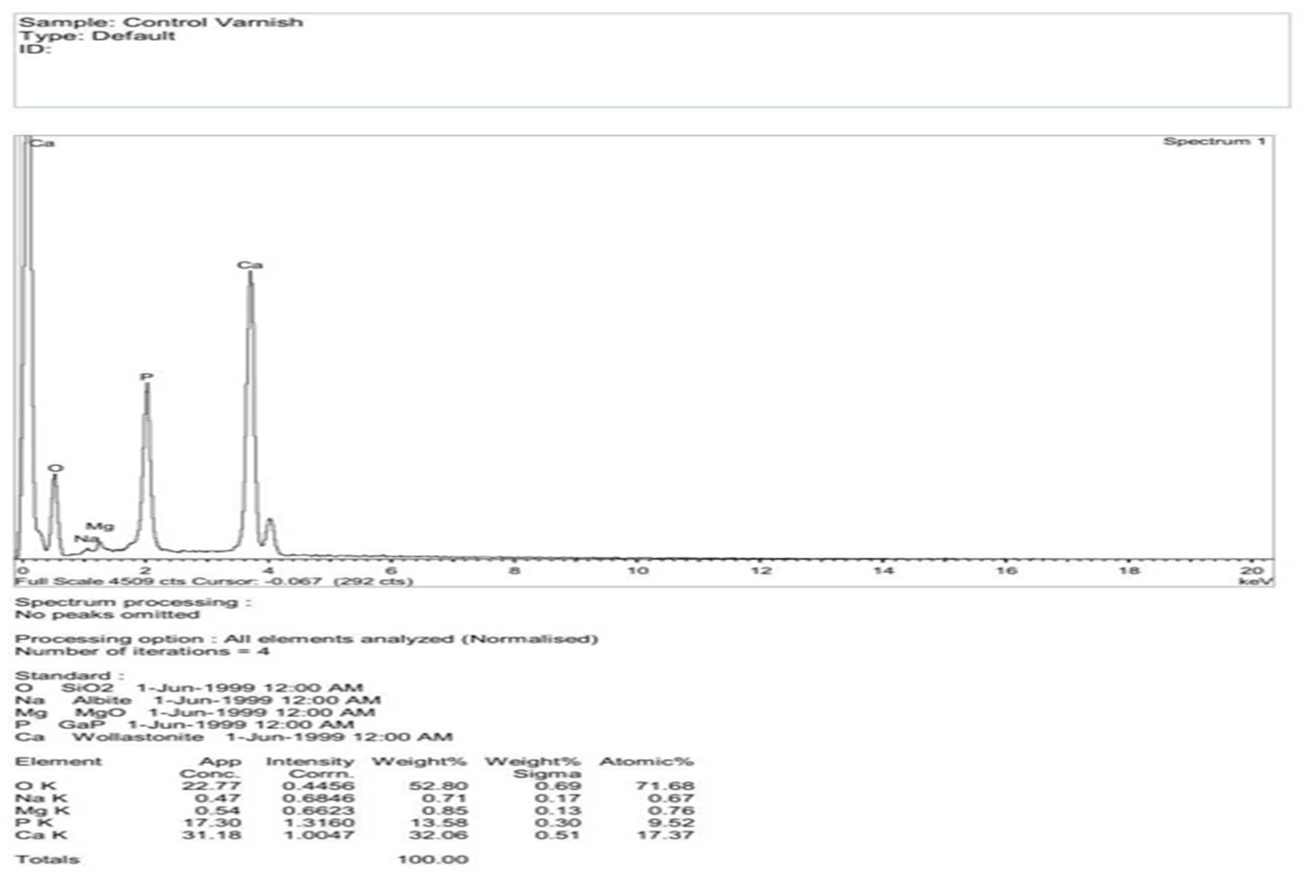Click the Sample: Control Varnish text
Image resolution: width=1304 pixels, height=879 pixels.
[x=161, y=22]
